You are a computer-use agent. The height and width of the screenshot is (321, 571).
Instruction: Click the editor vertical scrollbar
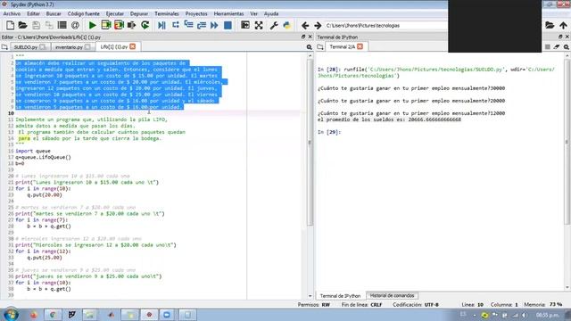(310, 142)
